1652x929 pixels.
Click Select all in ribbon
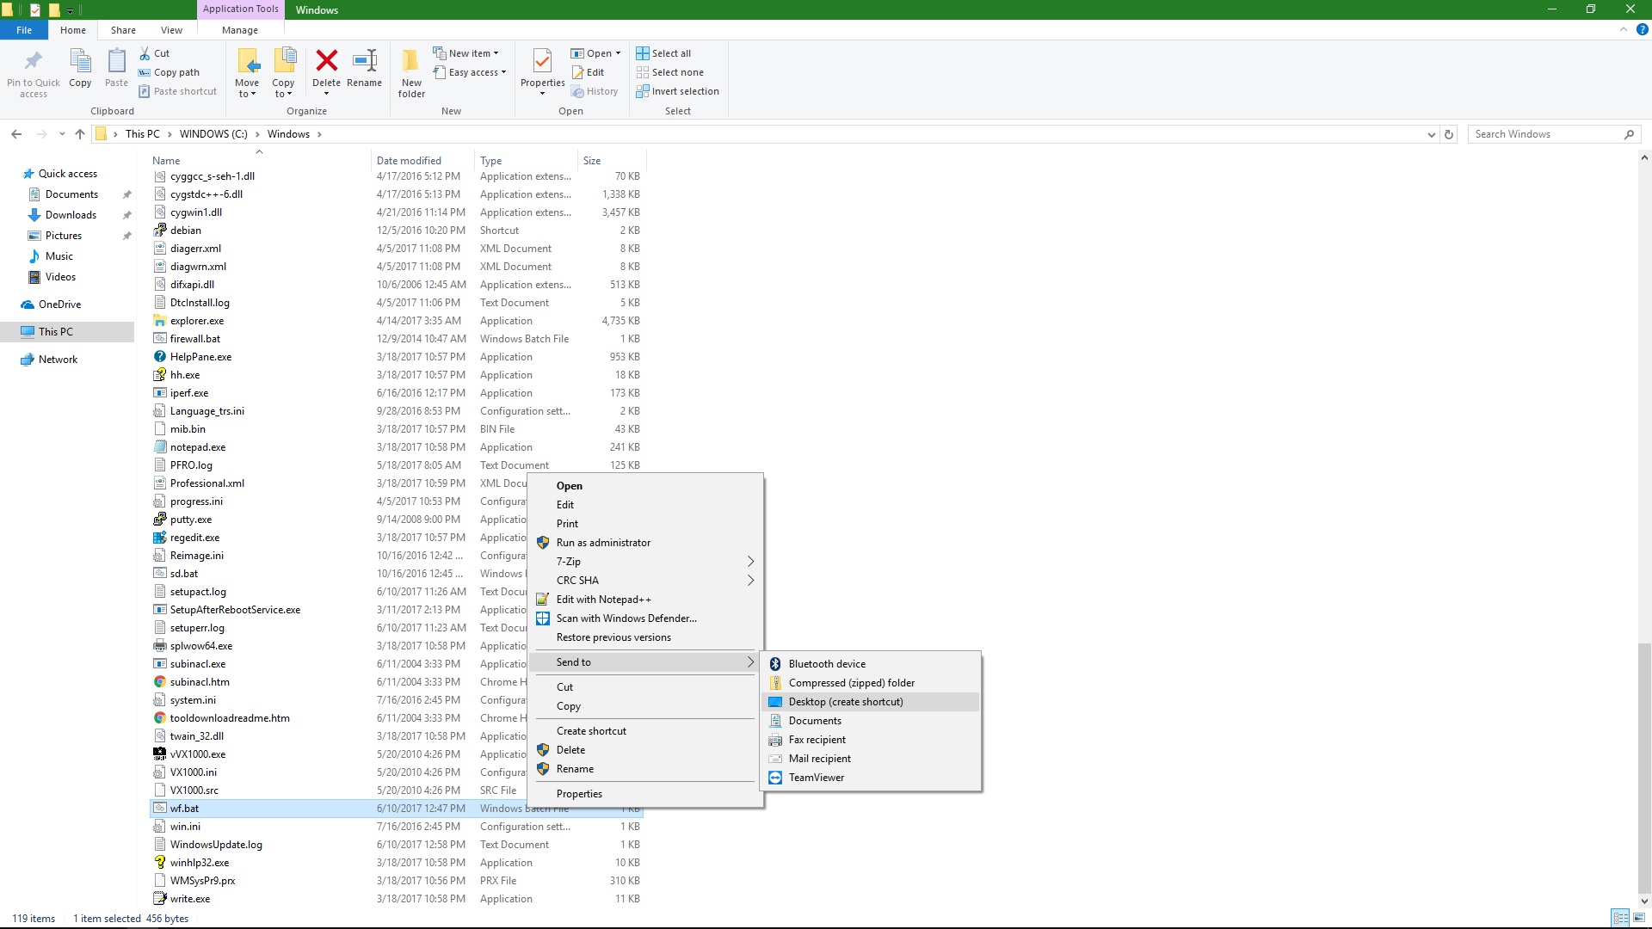663,53
